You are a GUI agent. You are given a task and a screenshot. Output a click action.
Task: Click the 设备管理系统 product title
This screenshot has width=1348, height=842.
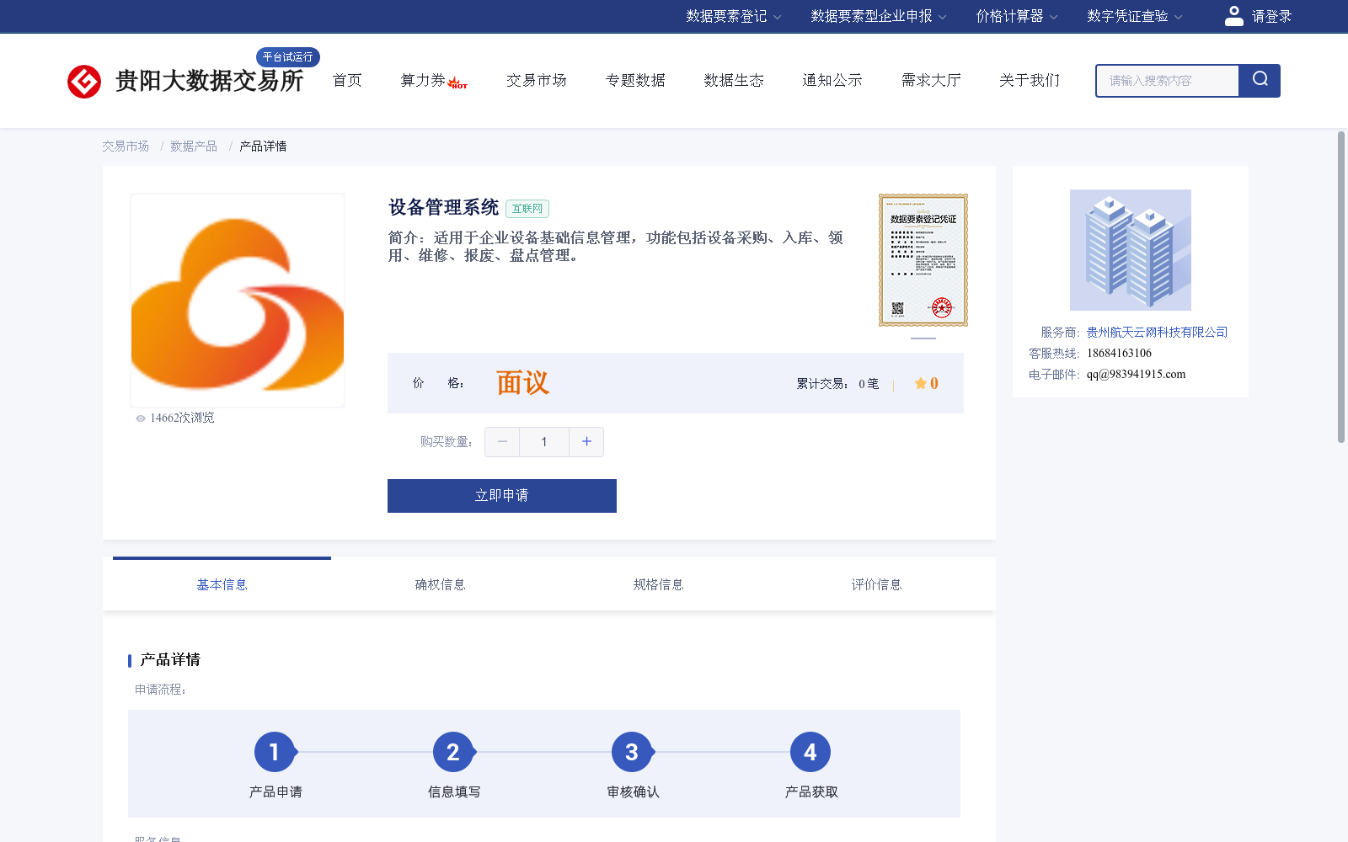coord(443,208)
